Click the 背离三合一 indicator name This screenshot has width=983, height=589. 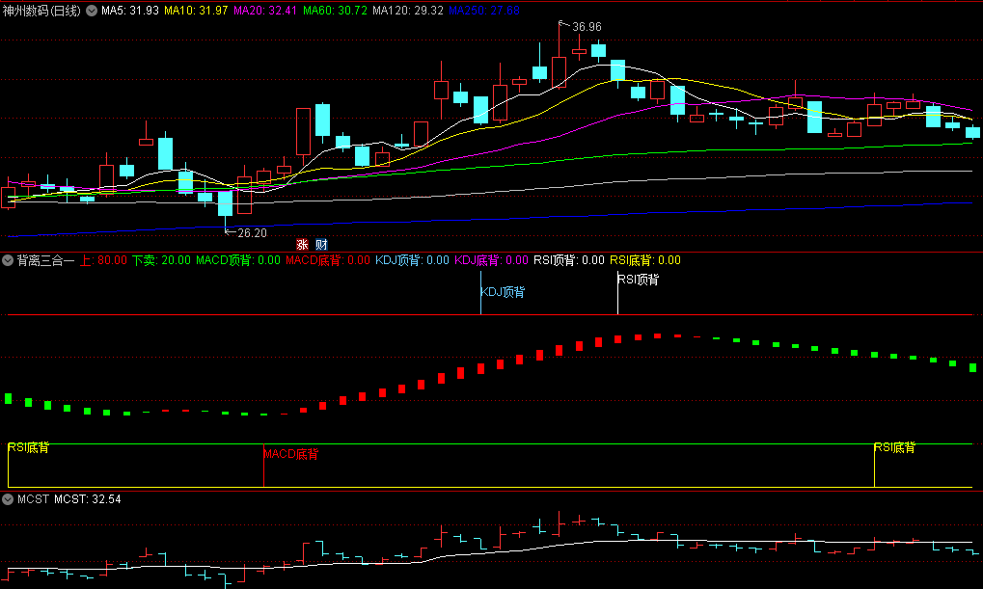[45, 260]
